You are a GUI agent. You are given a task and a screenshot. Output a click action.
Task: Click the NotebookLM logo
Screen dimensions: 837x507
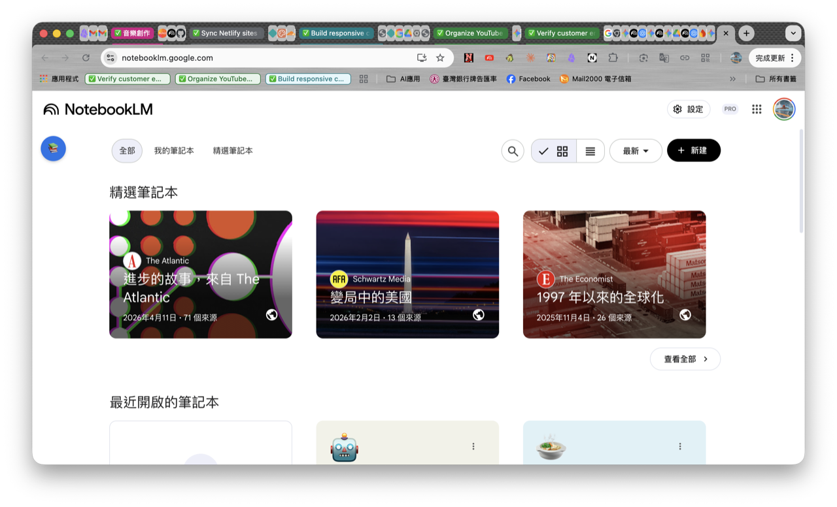pos(98,109)
